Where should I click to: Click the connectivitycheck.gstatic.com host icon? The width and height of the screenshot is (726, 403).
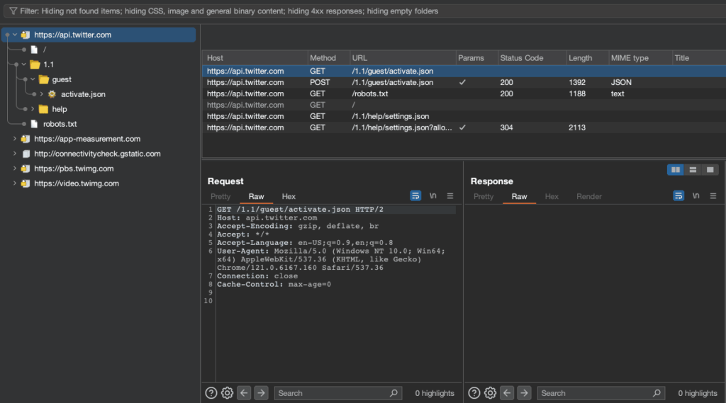26,154
